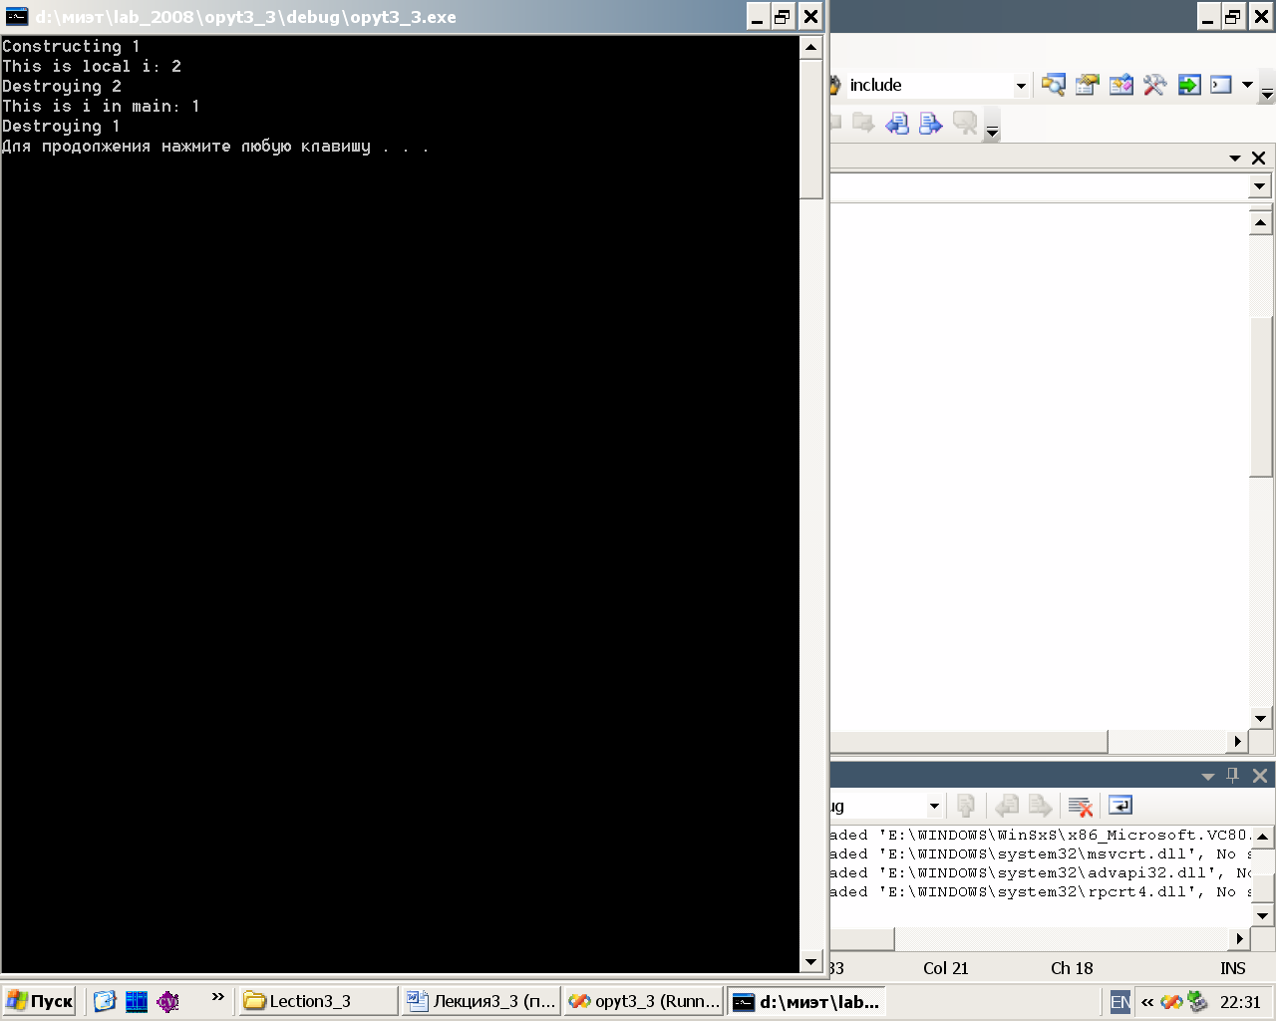Click the console window's scroll up arrow
1276x1021 pixels.
[811, 47]
